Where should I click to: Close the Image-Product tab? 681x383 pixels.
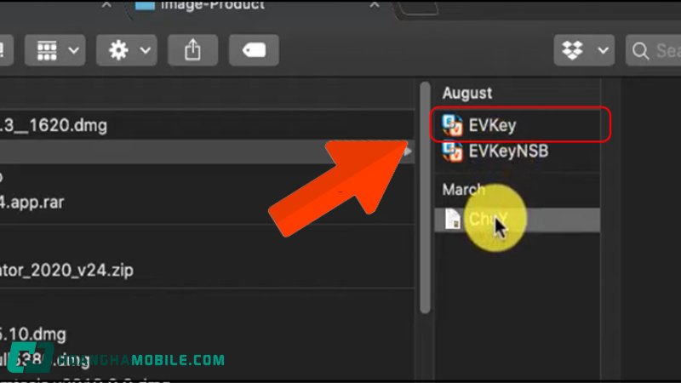click(x=375, y=5)
